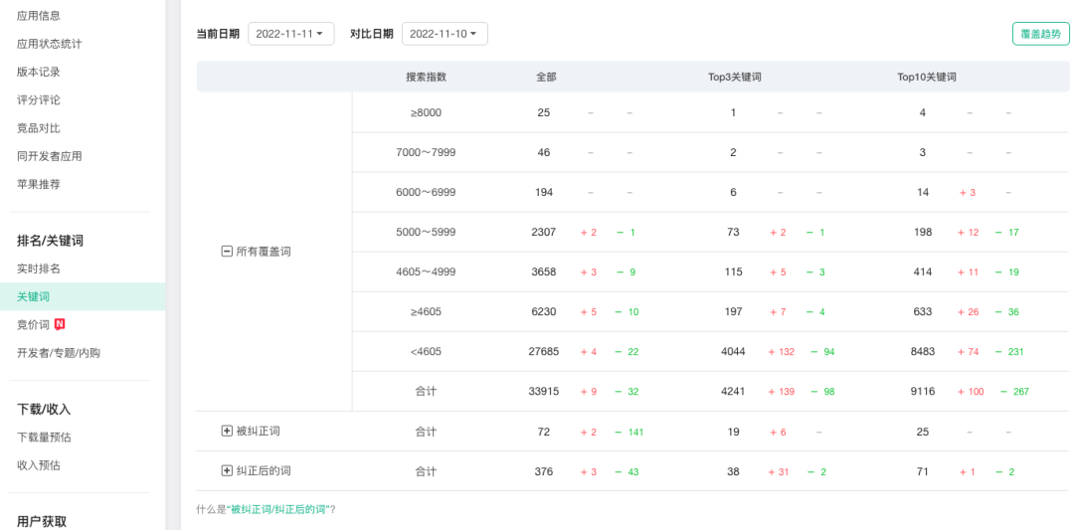Open 应用信息 in the sidebar

39,16
